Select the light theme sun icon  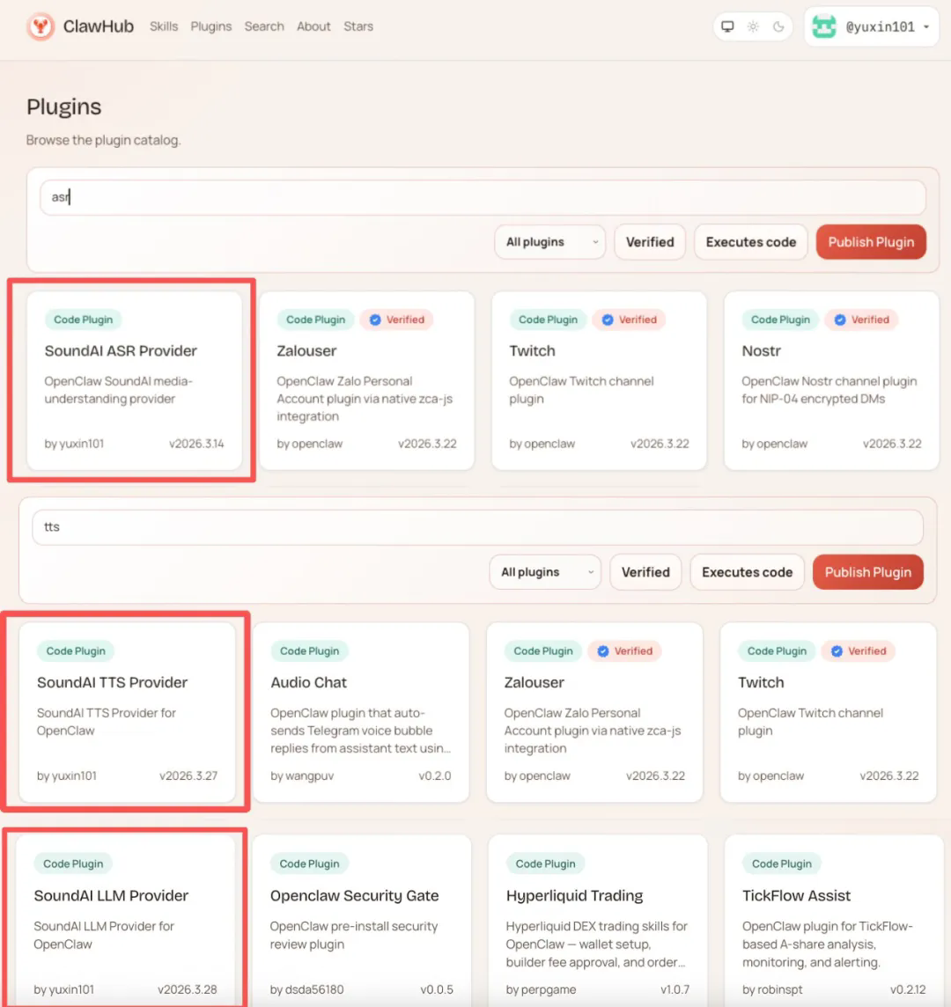click(x=753, y=26)
